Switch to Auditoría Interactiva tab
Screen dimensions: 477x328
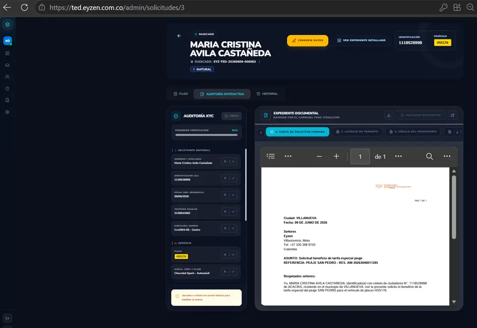[x=222, y=94]
